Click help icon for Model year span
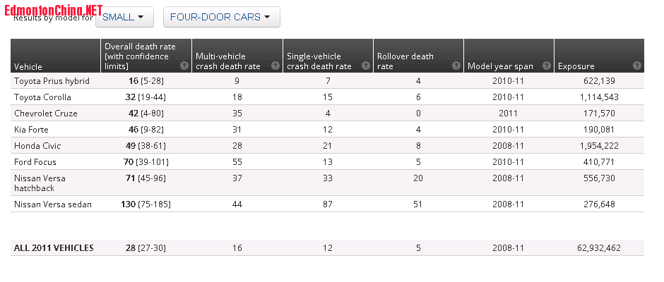The image size is (664, 282). click(x=547, y=66)
